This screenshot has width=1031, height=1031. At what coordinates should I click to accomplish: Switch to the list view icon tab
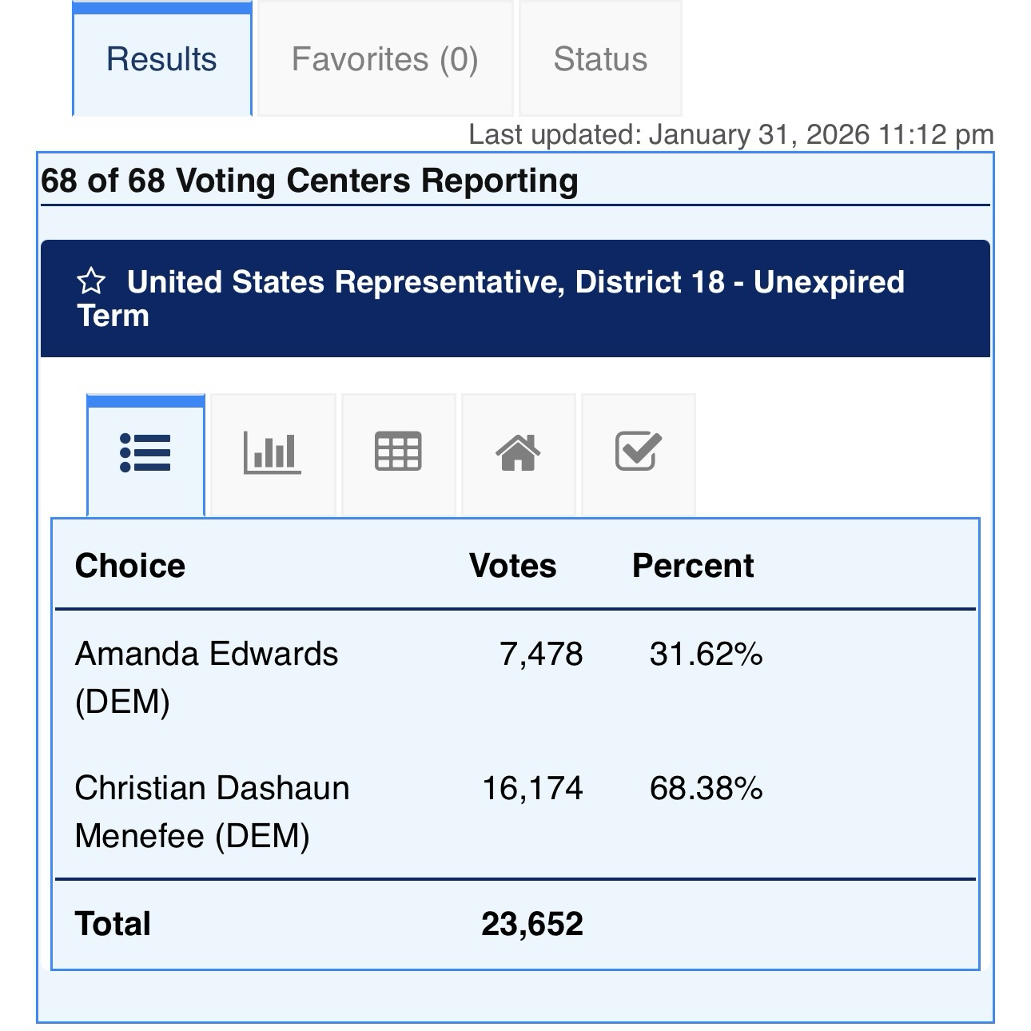click(x=145, y=453)
